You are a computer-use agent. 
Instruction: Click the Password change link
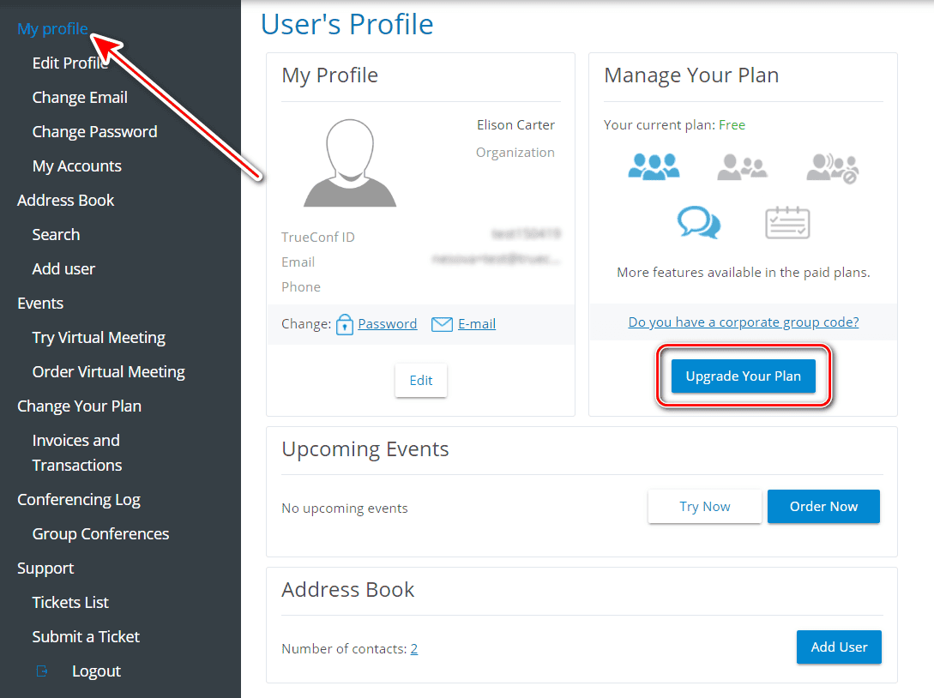pos(387,324)
